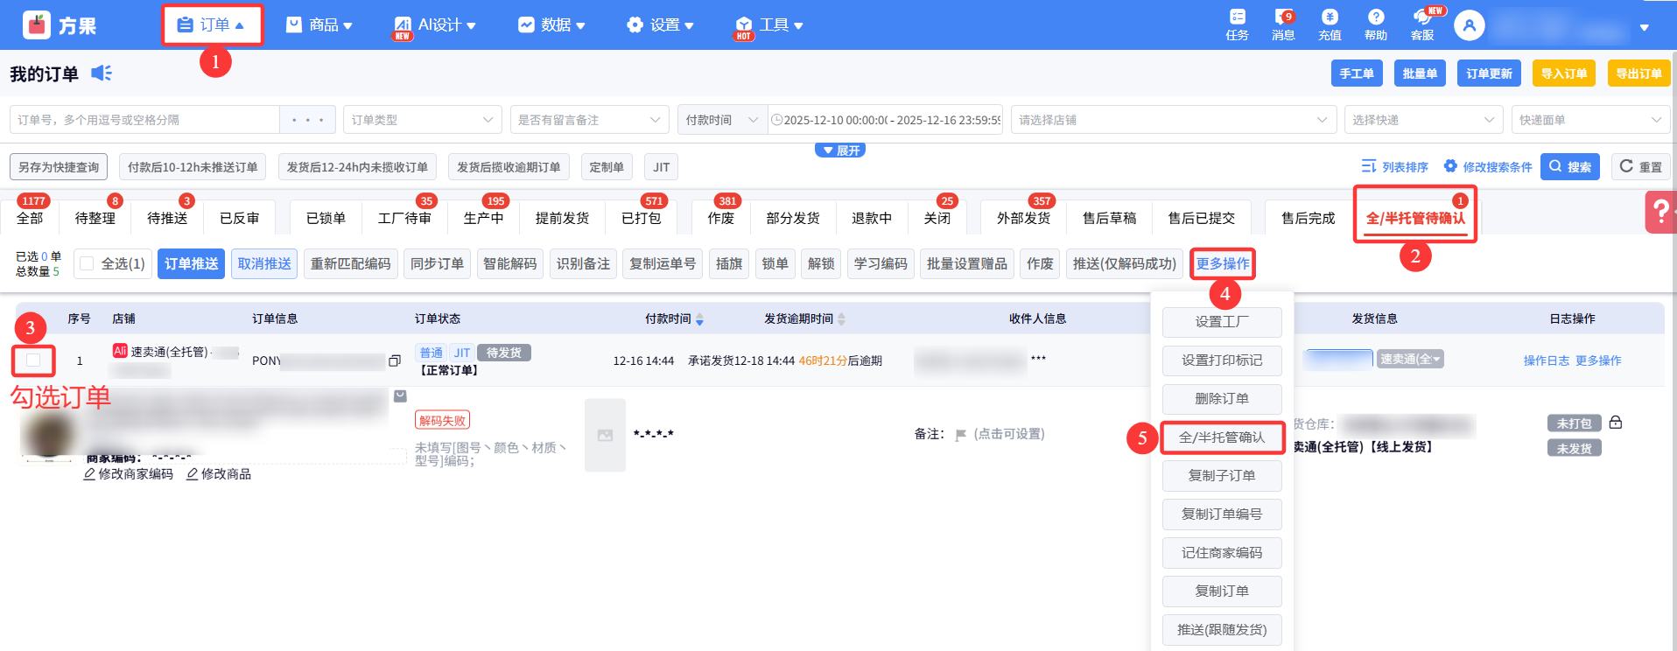Select 全/半托管确认 from the more-operations menu
1677x651 pixels.
coord(1222,437)
